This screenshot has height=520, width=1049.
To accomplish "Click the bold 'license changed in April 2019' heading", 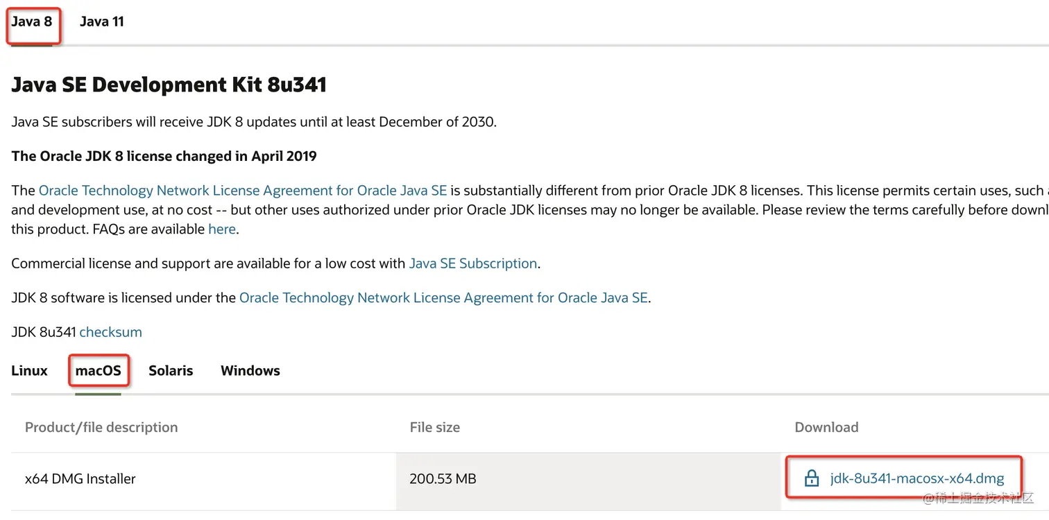I will (x=164, y=156).
